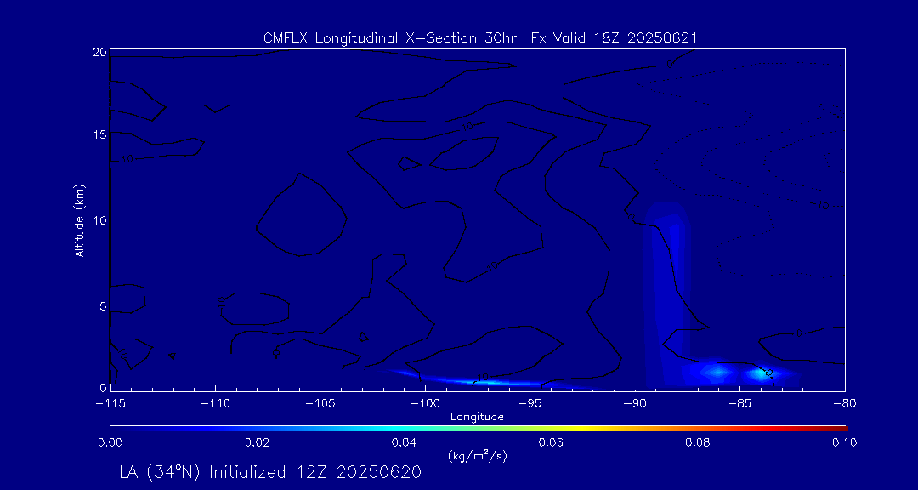Select altitude tick label "15"
This screenshot has width=918, height=490.
coord(99,134)
